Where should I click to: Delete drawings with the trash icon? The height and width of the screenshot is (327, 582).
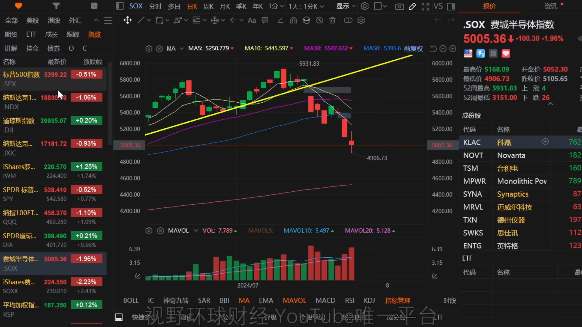(x=333, y=20)
